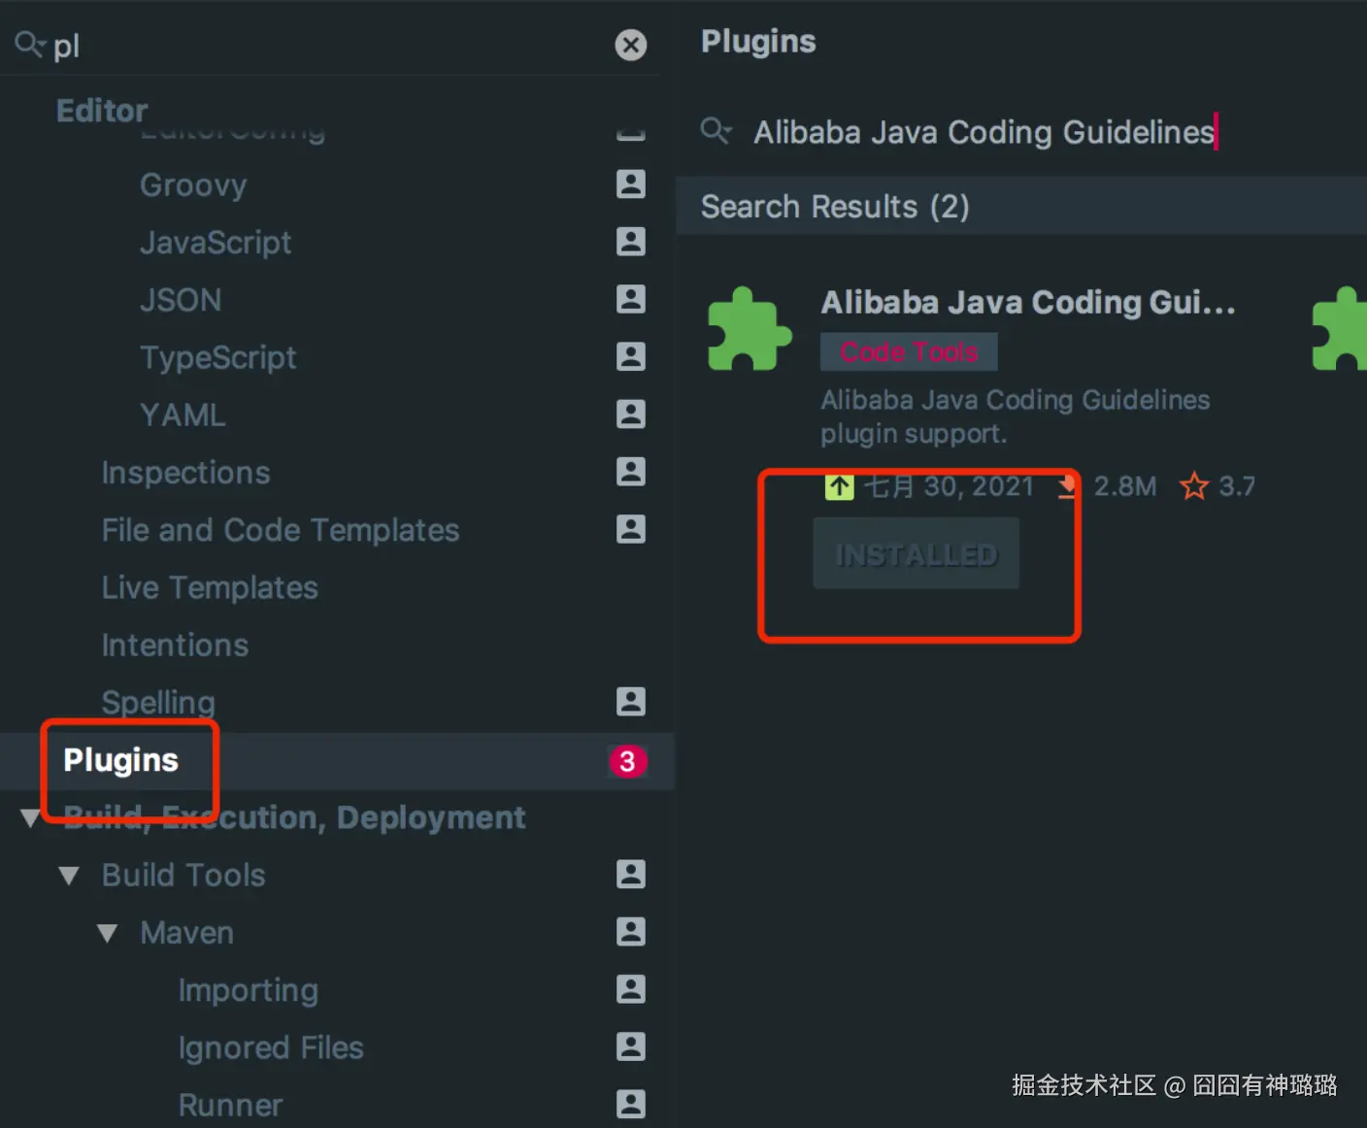The height and width of the screenshot is (1128, 1367).
Task: Click the green puzzle icon of Alibaba plugin
Action: [750, 329]
